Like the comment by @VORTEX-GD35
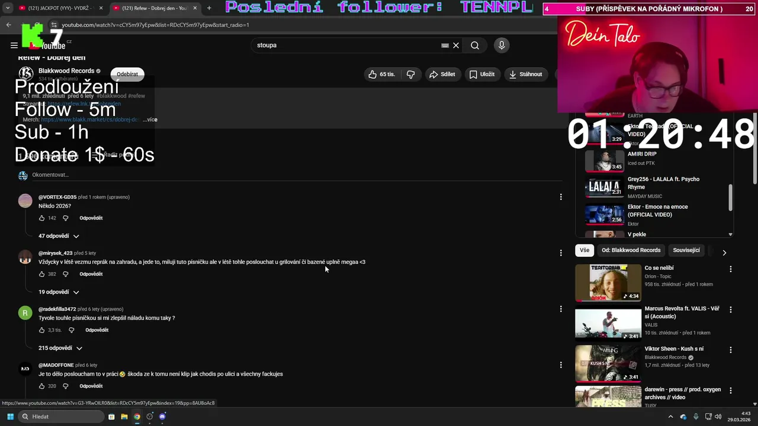Screen dimensions: 758x426 [x=41, y=218]
